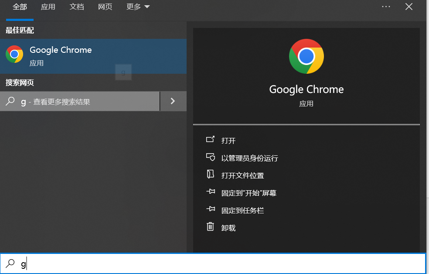Click the 以管理员身份运行 run-as-admin icon

pyautogui.click(x=209, y=158)
